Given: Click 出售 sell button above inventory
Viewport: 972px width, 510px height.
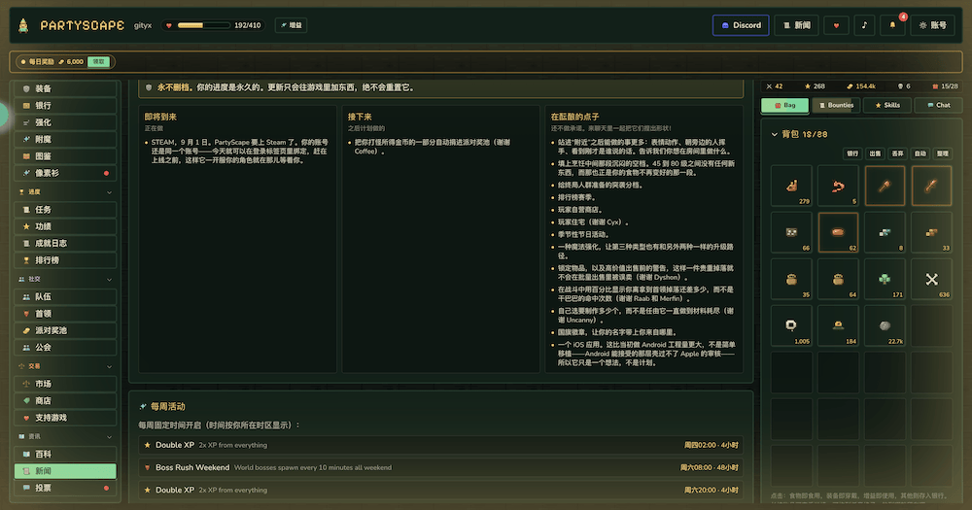Looking at the screenshot, I should pos(876,153).
